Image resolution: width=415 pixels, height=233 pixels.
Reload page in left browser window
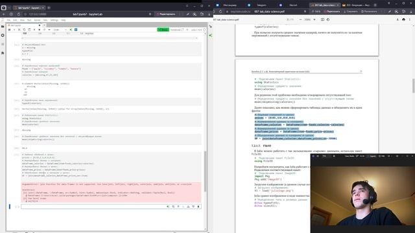(19, 14)
